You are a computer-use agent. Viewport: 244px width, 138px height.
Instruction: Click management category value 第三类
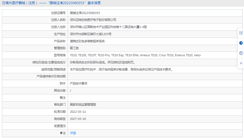(74, 48)
